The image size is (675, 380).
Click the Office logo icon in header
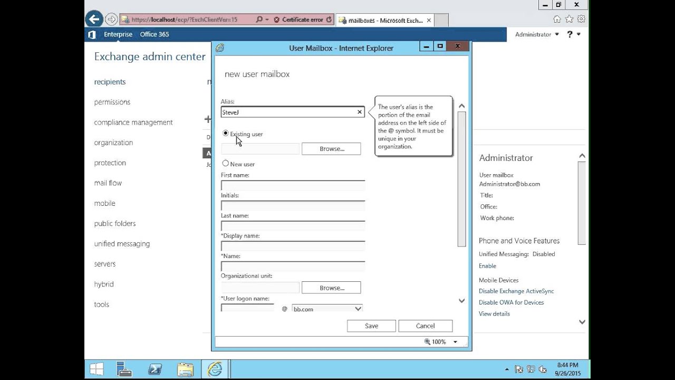coord(92,34)
